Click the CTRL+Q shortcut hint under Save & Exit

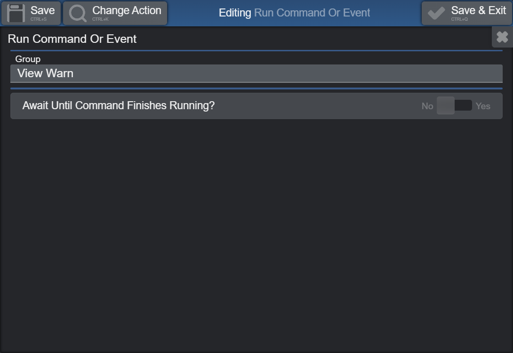(x=459, y=19)
